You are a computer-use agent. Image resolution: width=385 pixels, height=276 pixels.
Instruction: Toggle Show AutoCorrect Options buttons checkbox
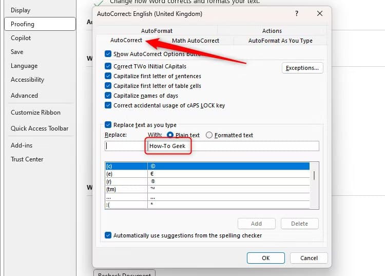[x=108, y=54]
